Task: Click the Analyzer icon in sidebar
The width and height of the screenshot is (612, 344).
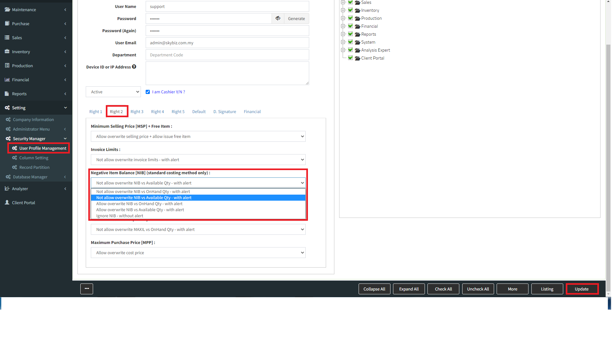Action: pos(7,189)
